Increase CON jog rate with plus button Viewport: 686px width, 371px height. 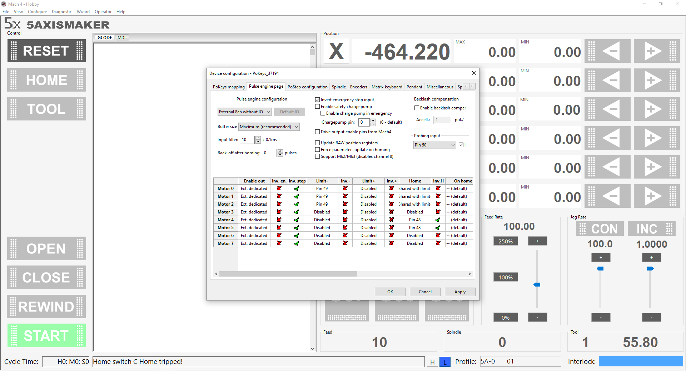click(x=601, y=257)
